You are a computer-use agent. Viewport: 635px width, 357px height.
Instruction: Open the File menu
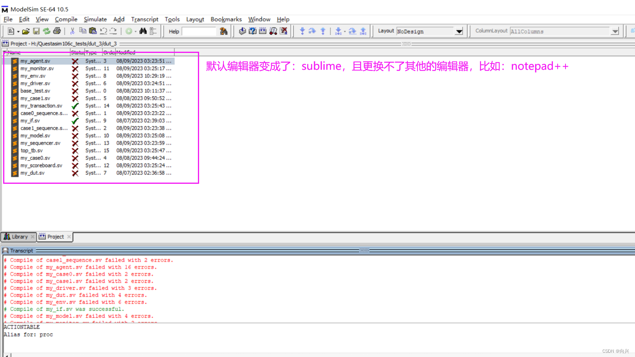click(x=8, y=19)
